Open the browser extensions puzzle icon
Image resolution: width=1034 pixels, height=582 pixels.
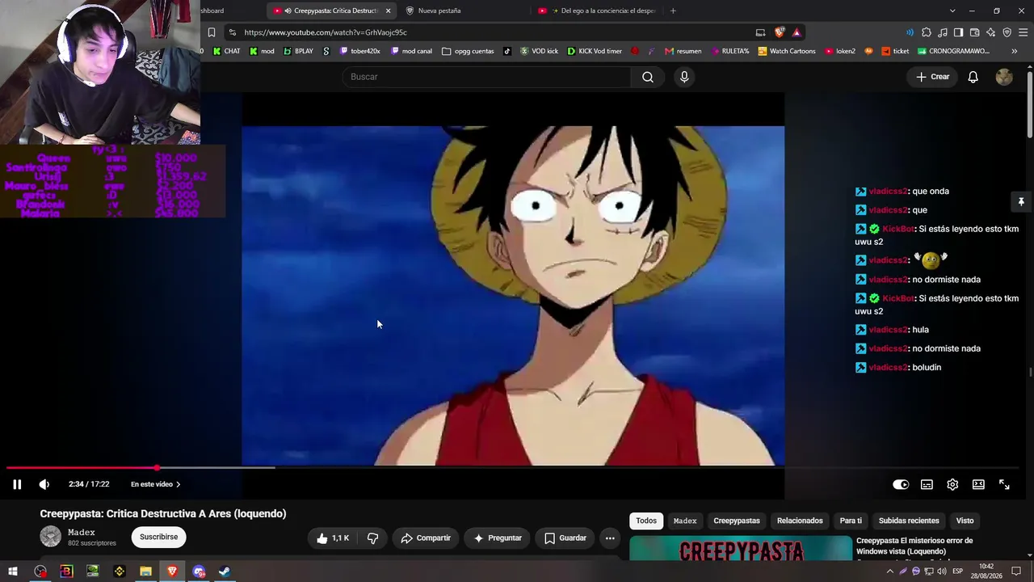coord(927,32)
